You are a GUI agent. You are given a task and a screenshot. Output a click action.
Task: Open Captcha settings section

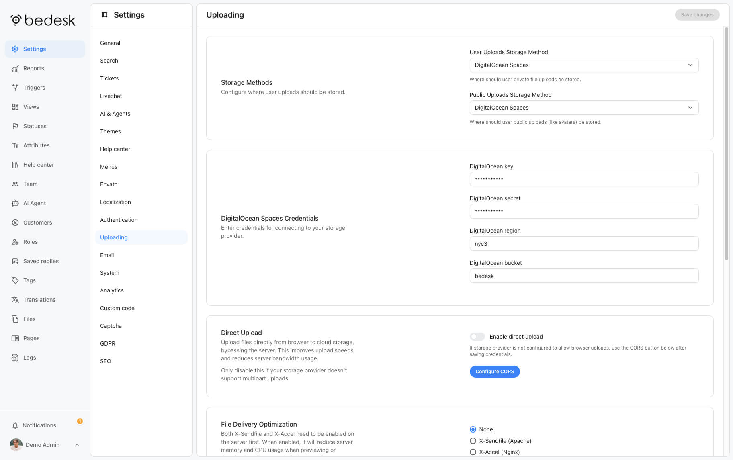141,326
